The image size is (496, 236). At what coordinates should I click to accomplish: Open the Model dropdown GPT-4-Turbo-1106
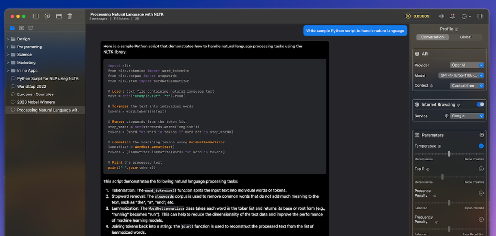pyautogui.click(x=461, y=75)
